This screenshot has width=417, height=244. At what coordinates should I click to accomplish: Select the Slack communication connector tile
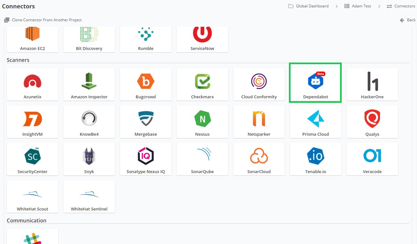pos(32,237)
